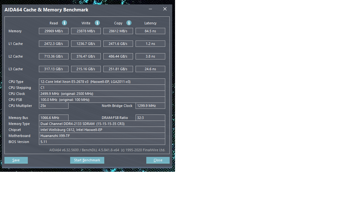Minimize the AIDA64 benchmark window
This screenshot has height=205, width=364.
[150, 9]
